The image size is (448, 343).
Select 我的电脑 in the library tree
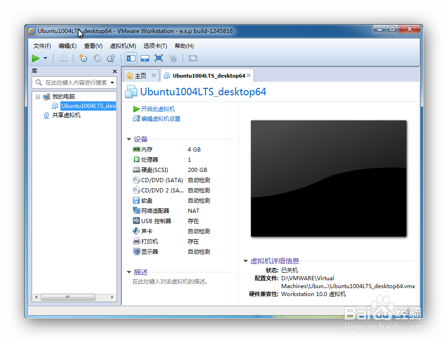[63, 97]
